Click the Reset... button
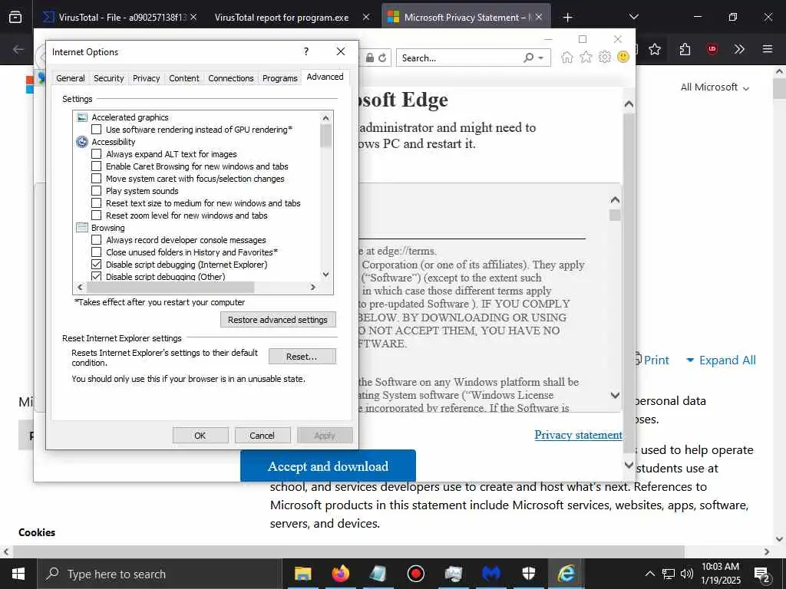The image size is (786, 589). 302,357
